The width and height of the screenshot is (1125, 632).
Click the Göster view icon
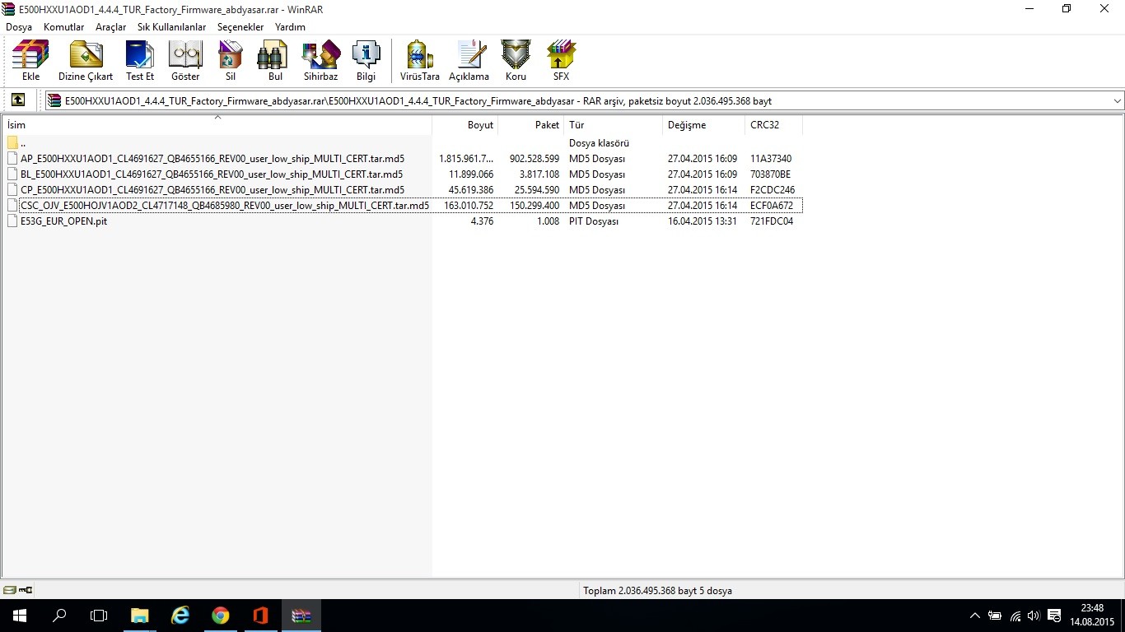click(x=185, y=61)
